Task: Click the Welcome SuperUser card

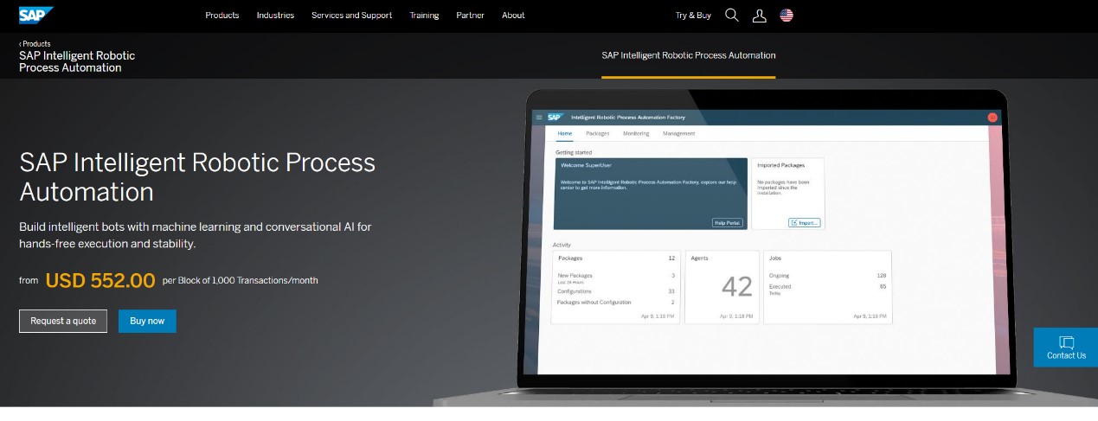Action: 652,194
